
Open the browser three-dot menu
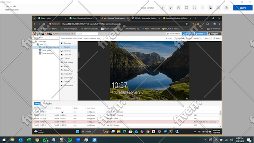click(219, 24)
